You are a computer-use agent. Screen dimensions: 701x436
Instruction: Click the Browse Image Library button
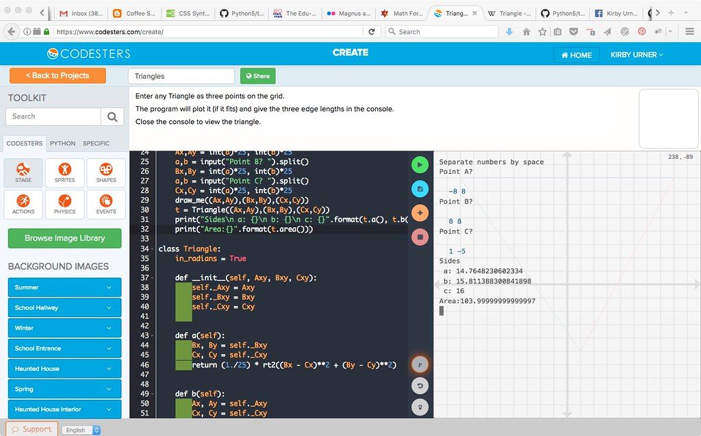tap(65, 238)
